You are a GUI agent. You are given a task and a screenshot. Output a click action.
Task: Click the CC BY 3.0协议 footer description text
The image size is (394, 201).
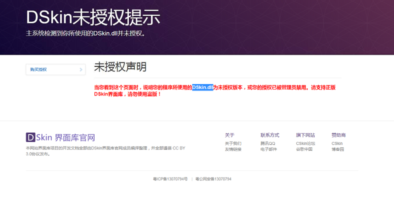(105, 151)
